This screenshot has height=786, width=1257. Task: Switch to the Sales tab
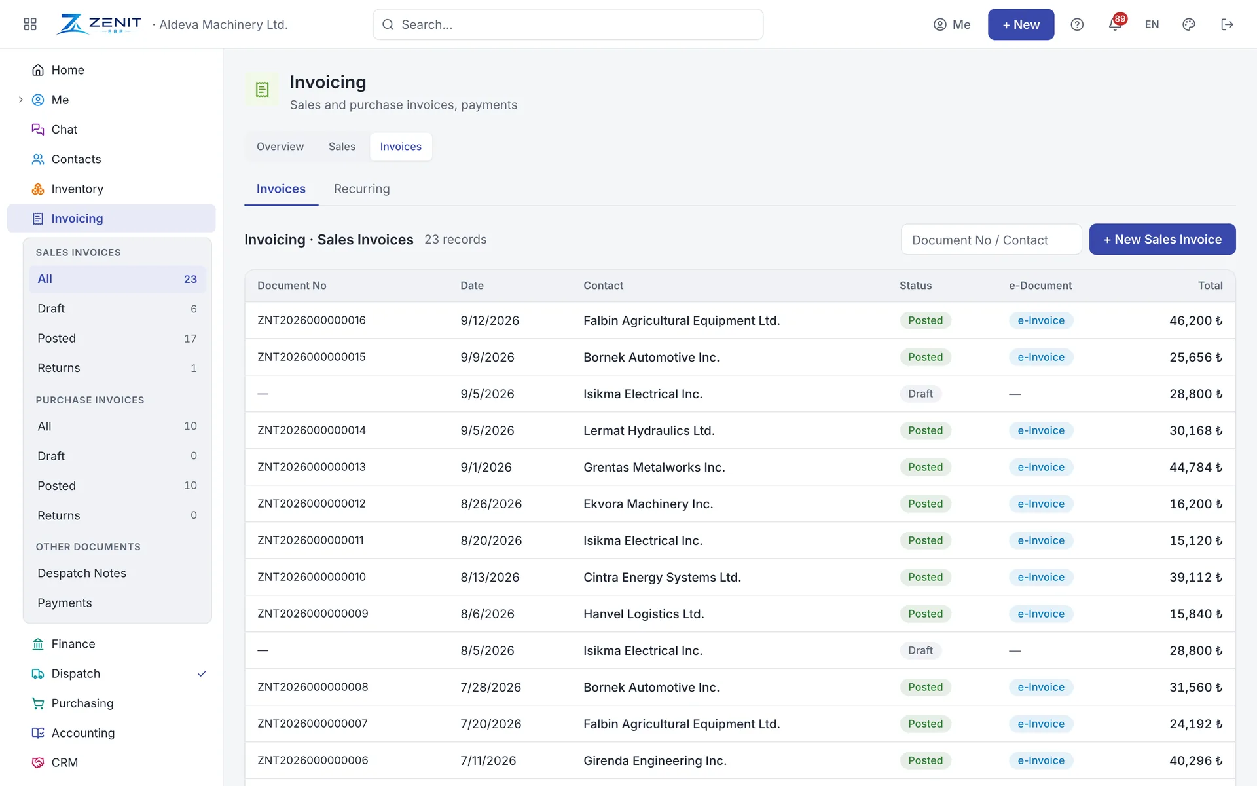tap(342, 147)
